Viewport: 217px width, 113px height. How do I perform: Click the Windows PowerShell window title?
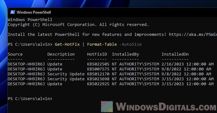(x=34, y=12)
